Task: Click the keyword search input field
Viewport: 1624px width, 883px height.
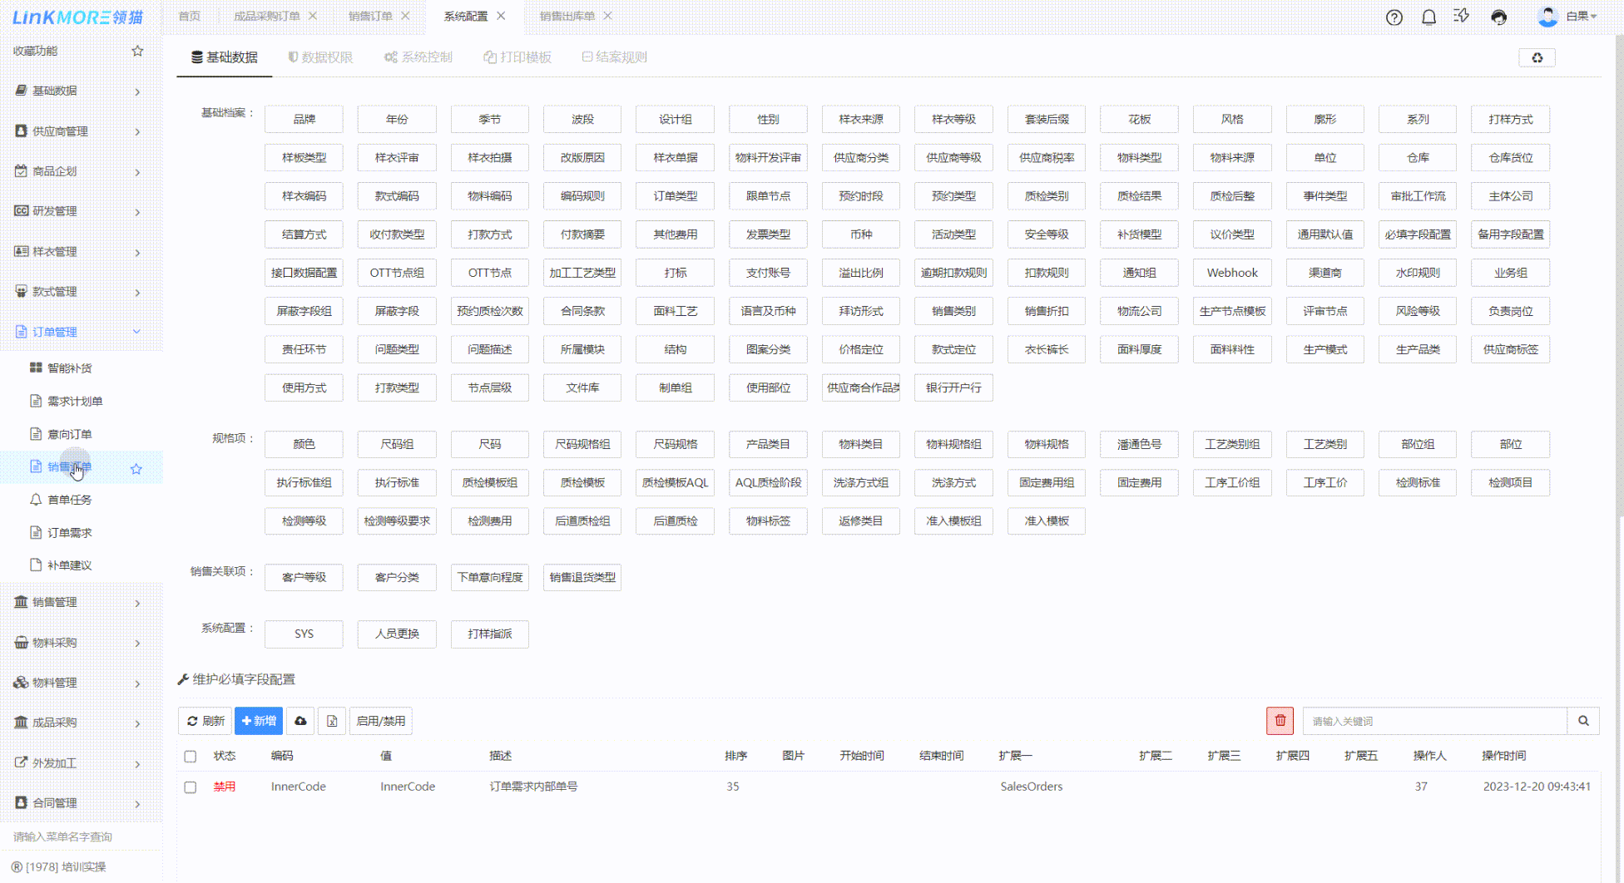Action: point(1434,721)
